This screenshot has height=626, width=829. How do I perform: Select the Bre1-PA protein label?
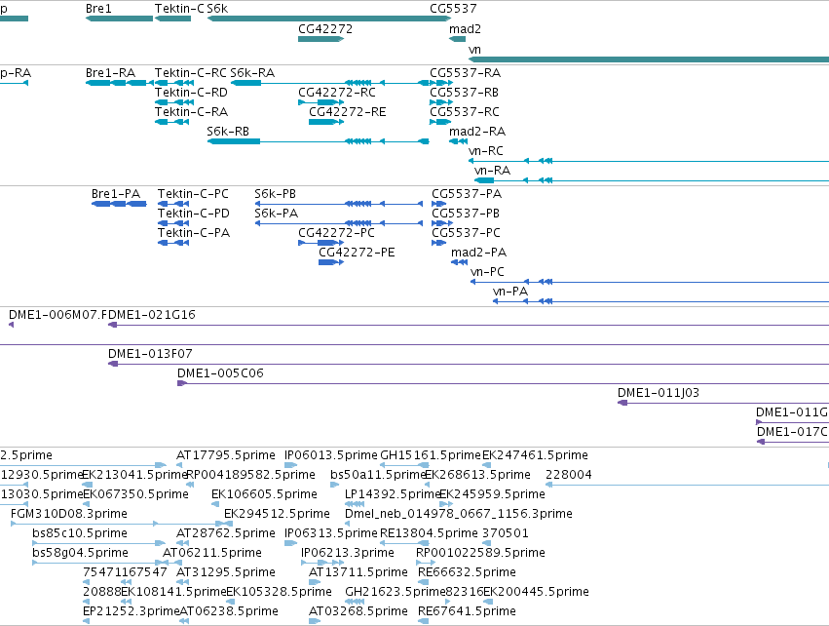click(116, 194)
